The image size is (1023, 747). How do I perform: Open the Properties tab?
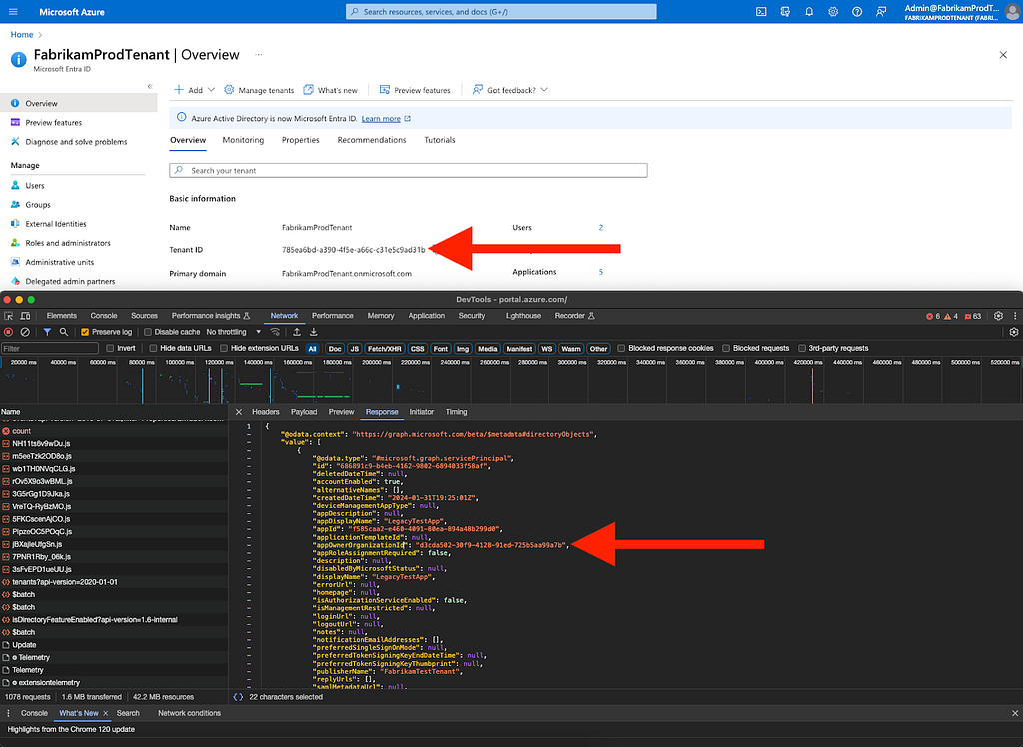[x=300, y=140]
